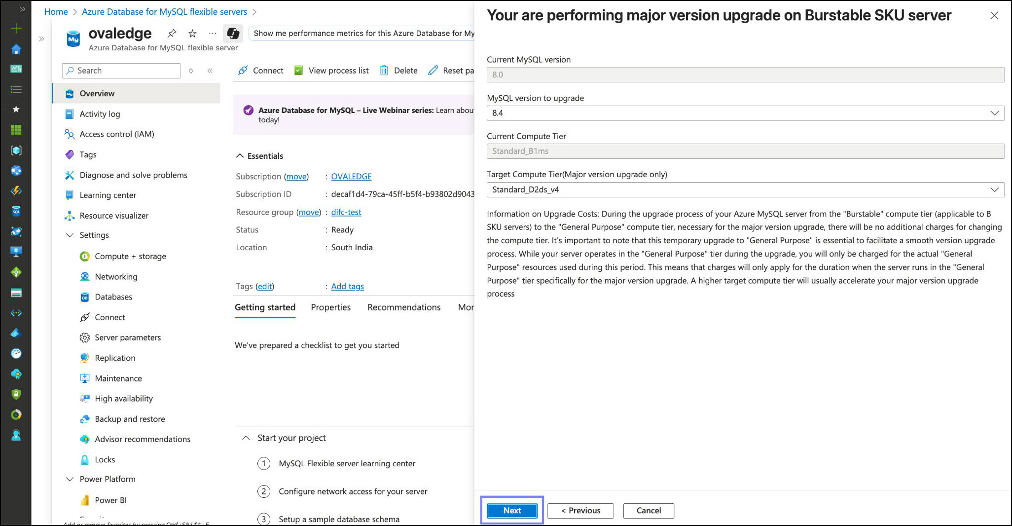Open Server parameters gear in sidebar
Image resolution: width=1012 pixels, height=526 pixels.
click(x=85, y=338)
